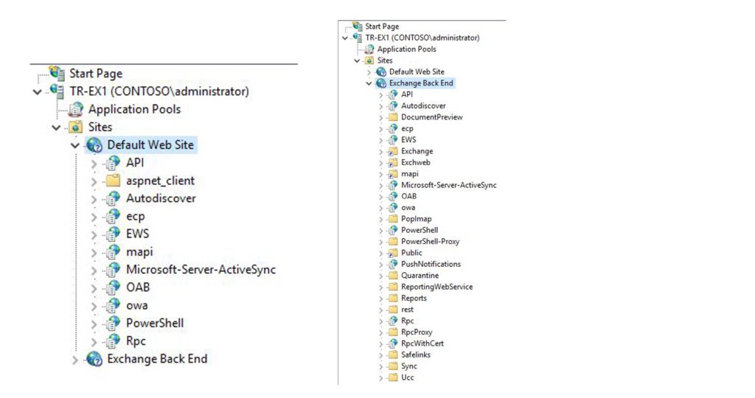The image size is (755, 398).
Task: Select the Reports folder in the tree
Action: [414, 298]
